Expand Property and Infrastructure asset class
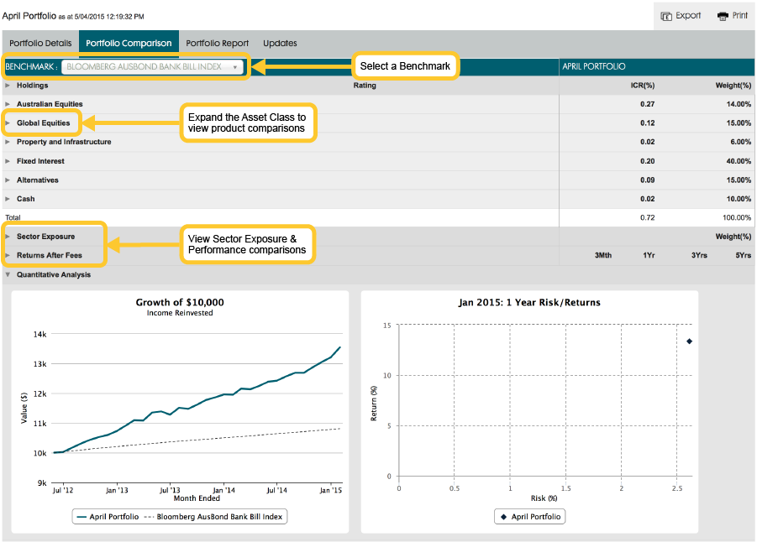 click(x=8, y=142)
